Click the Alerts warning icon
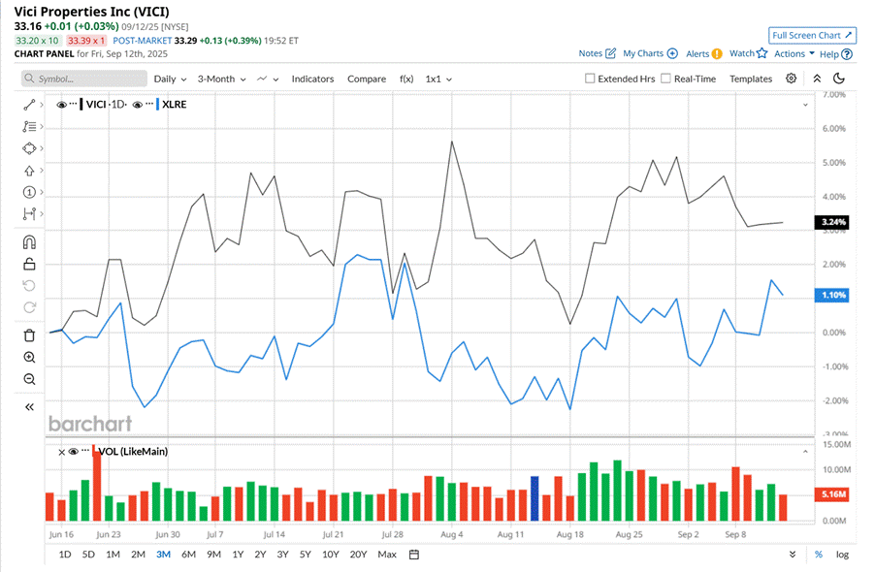Screen dimensions: 875x572 717,54
